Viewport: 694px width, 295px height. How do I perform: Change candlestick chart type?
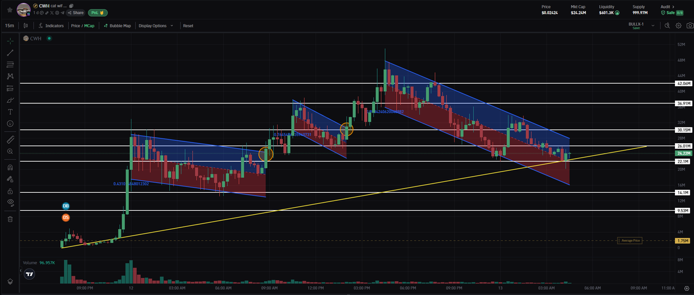click(x=26, y=26)
